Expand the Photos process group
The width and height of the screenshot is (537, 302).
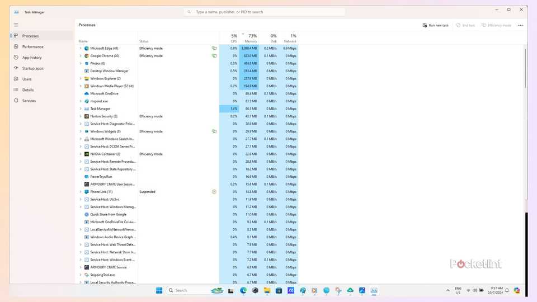[x=81, y=63]
